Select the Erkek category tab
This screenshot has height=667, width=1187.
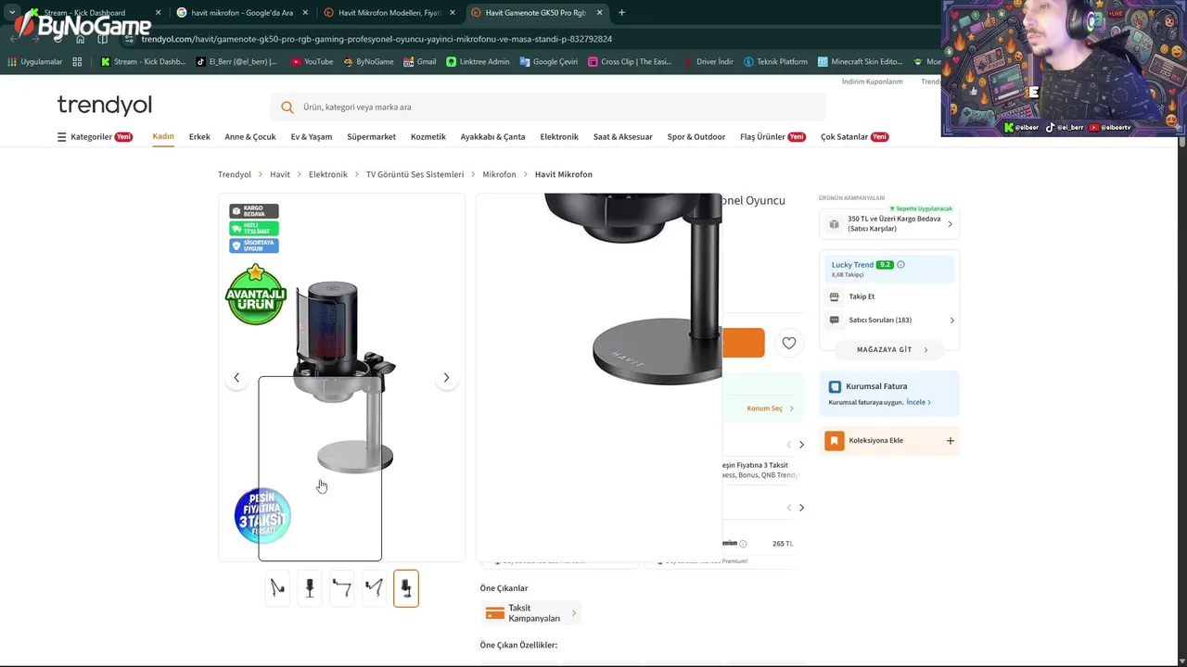point(199,137)
